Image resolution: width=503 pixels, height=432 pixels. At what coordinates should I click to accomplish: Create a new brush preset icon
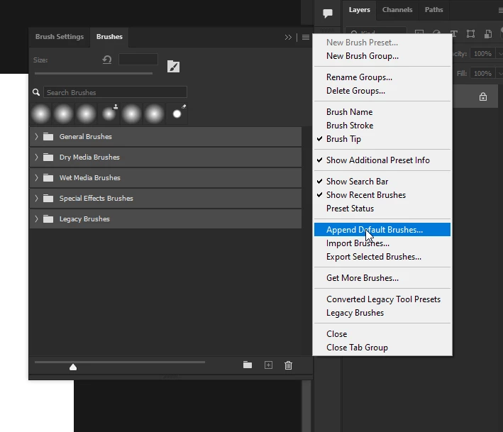[268, 365]
